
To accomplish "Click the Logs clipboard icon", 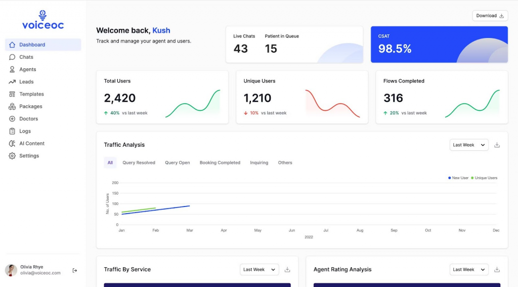I will pyautogui.click(x=12, y=131).
